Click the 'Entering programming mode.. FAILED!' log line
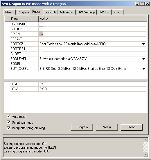151x160 pixels. tap(30, 147)
